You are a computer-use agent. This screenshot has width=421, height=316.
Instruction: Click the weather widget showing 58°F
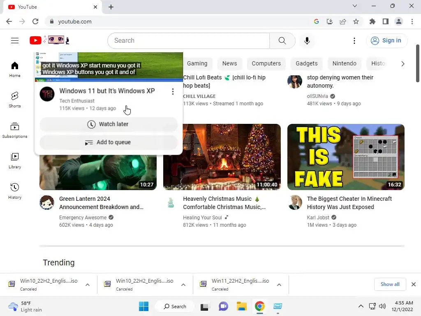(x=25, y=306)
